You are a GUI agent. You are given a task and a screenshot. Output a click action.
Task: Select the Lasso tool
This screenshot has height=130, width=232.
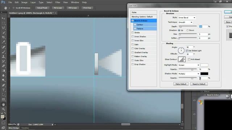tap(3, 28)
